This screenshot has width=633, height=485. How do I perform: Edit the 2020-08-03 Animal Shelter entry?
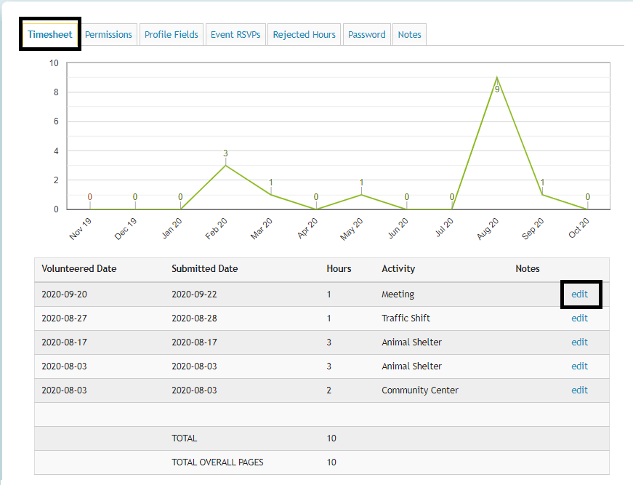point(579,366)
